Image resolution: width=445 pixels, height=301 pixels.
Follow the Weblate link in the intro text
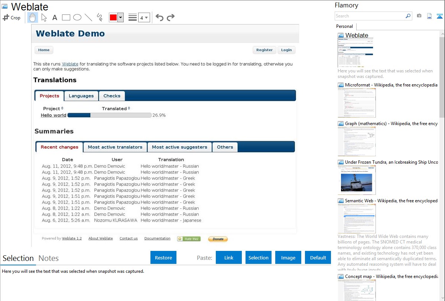[x=70, y=64]
